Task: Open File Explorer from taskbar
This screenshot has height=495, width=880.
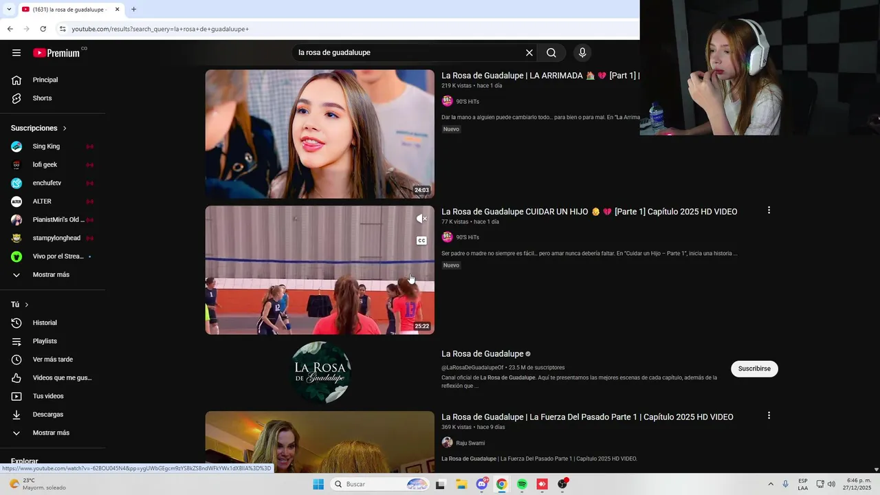Action: [x=461, y=484]
